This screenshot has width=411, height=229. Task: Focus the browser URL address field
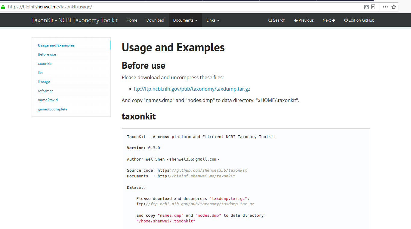[181, 7]
